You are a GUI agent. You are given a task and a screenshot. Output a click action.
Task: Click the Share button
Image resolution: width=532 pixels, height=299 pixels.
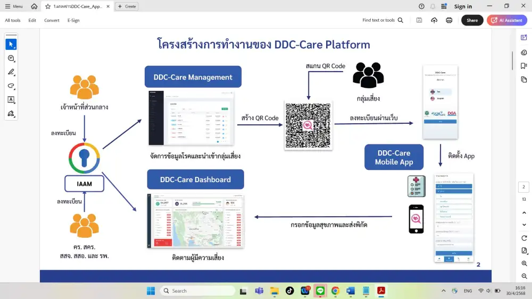pyautogui.click(x=472, y=20)
